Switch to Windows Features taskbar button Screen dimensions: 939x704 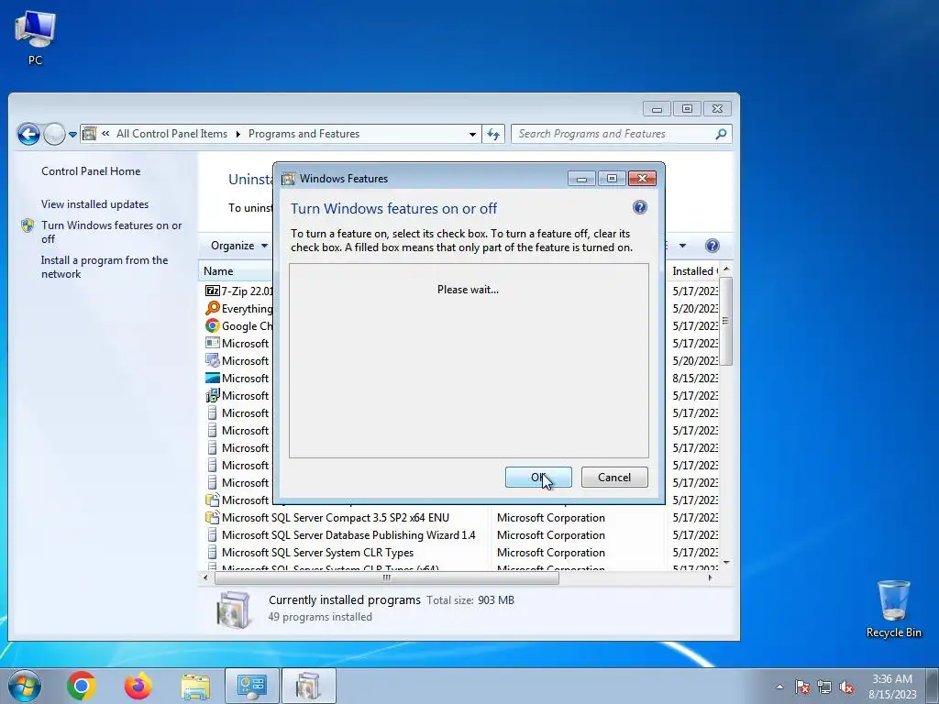[308, 686]
